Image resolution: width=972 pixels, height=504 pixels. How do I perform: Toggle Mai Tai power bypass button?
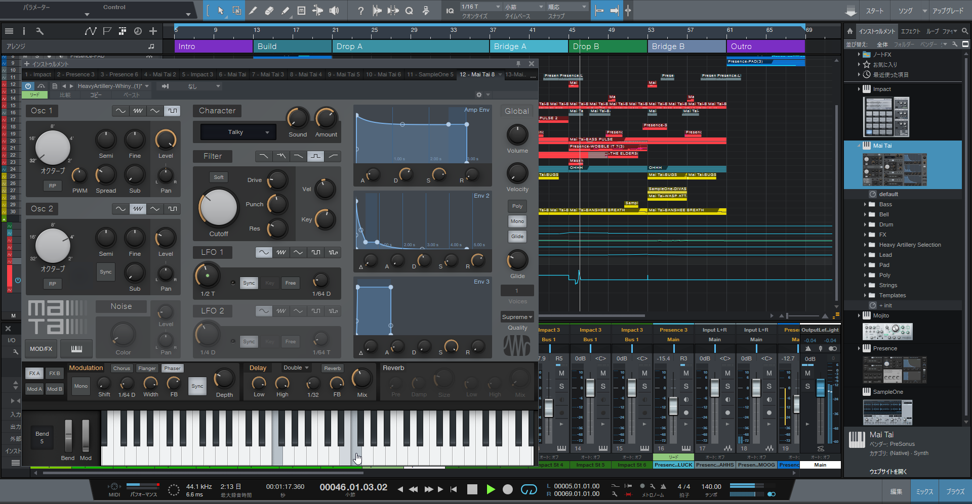28,86
